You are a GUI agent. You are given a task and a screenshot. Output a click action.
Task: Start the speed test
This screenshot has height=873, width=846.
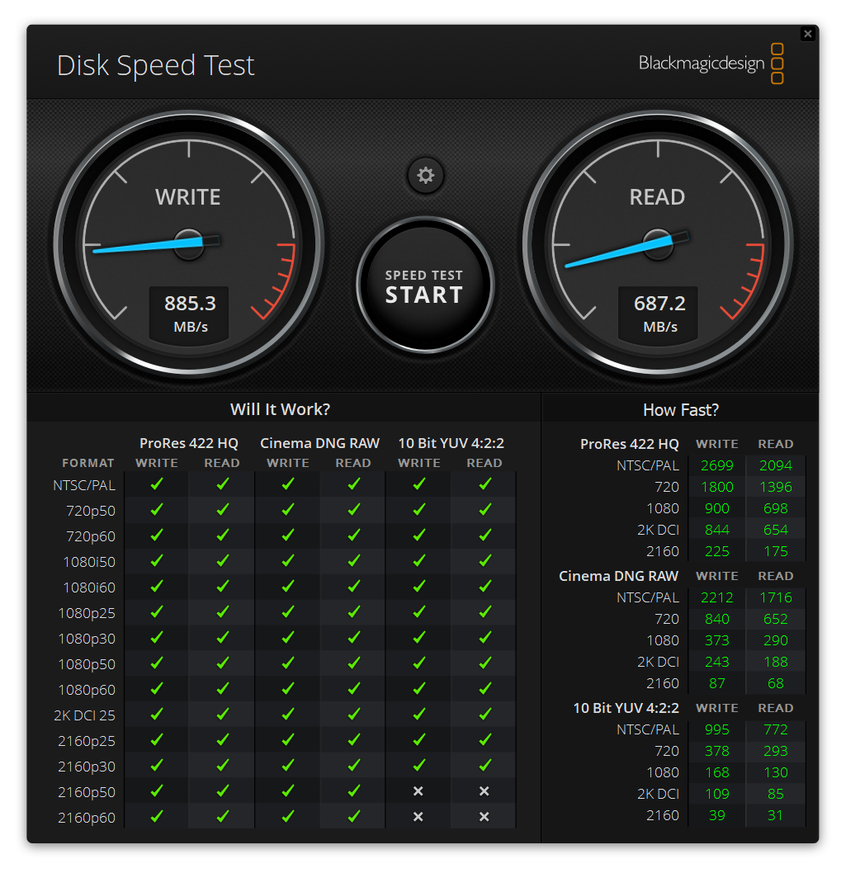click(x=425, y=284)
